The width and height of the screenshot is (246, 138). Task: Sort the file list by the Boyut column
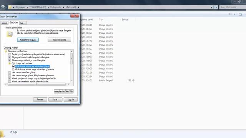coord(125,20)
